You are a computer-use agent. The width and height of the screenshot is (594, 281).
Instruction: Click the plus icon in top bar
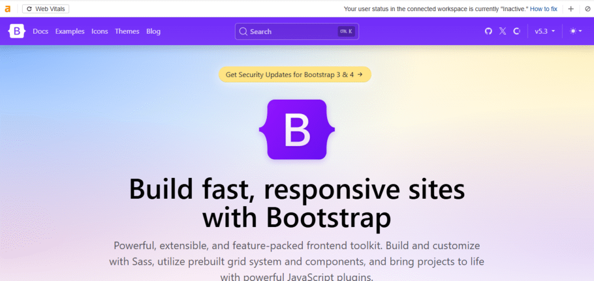(571, 9)
